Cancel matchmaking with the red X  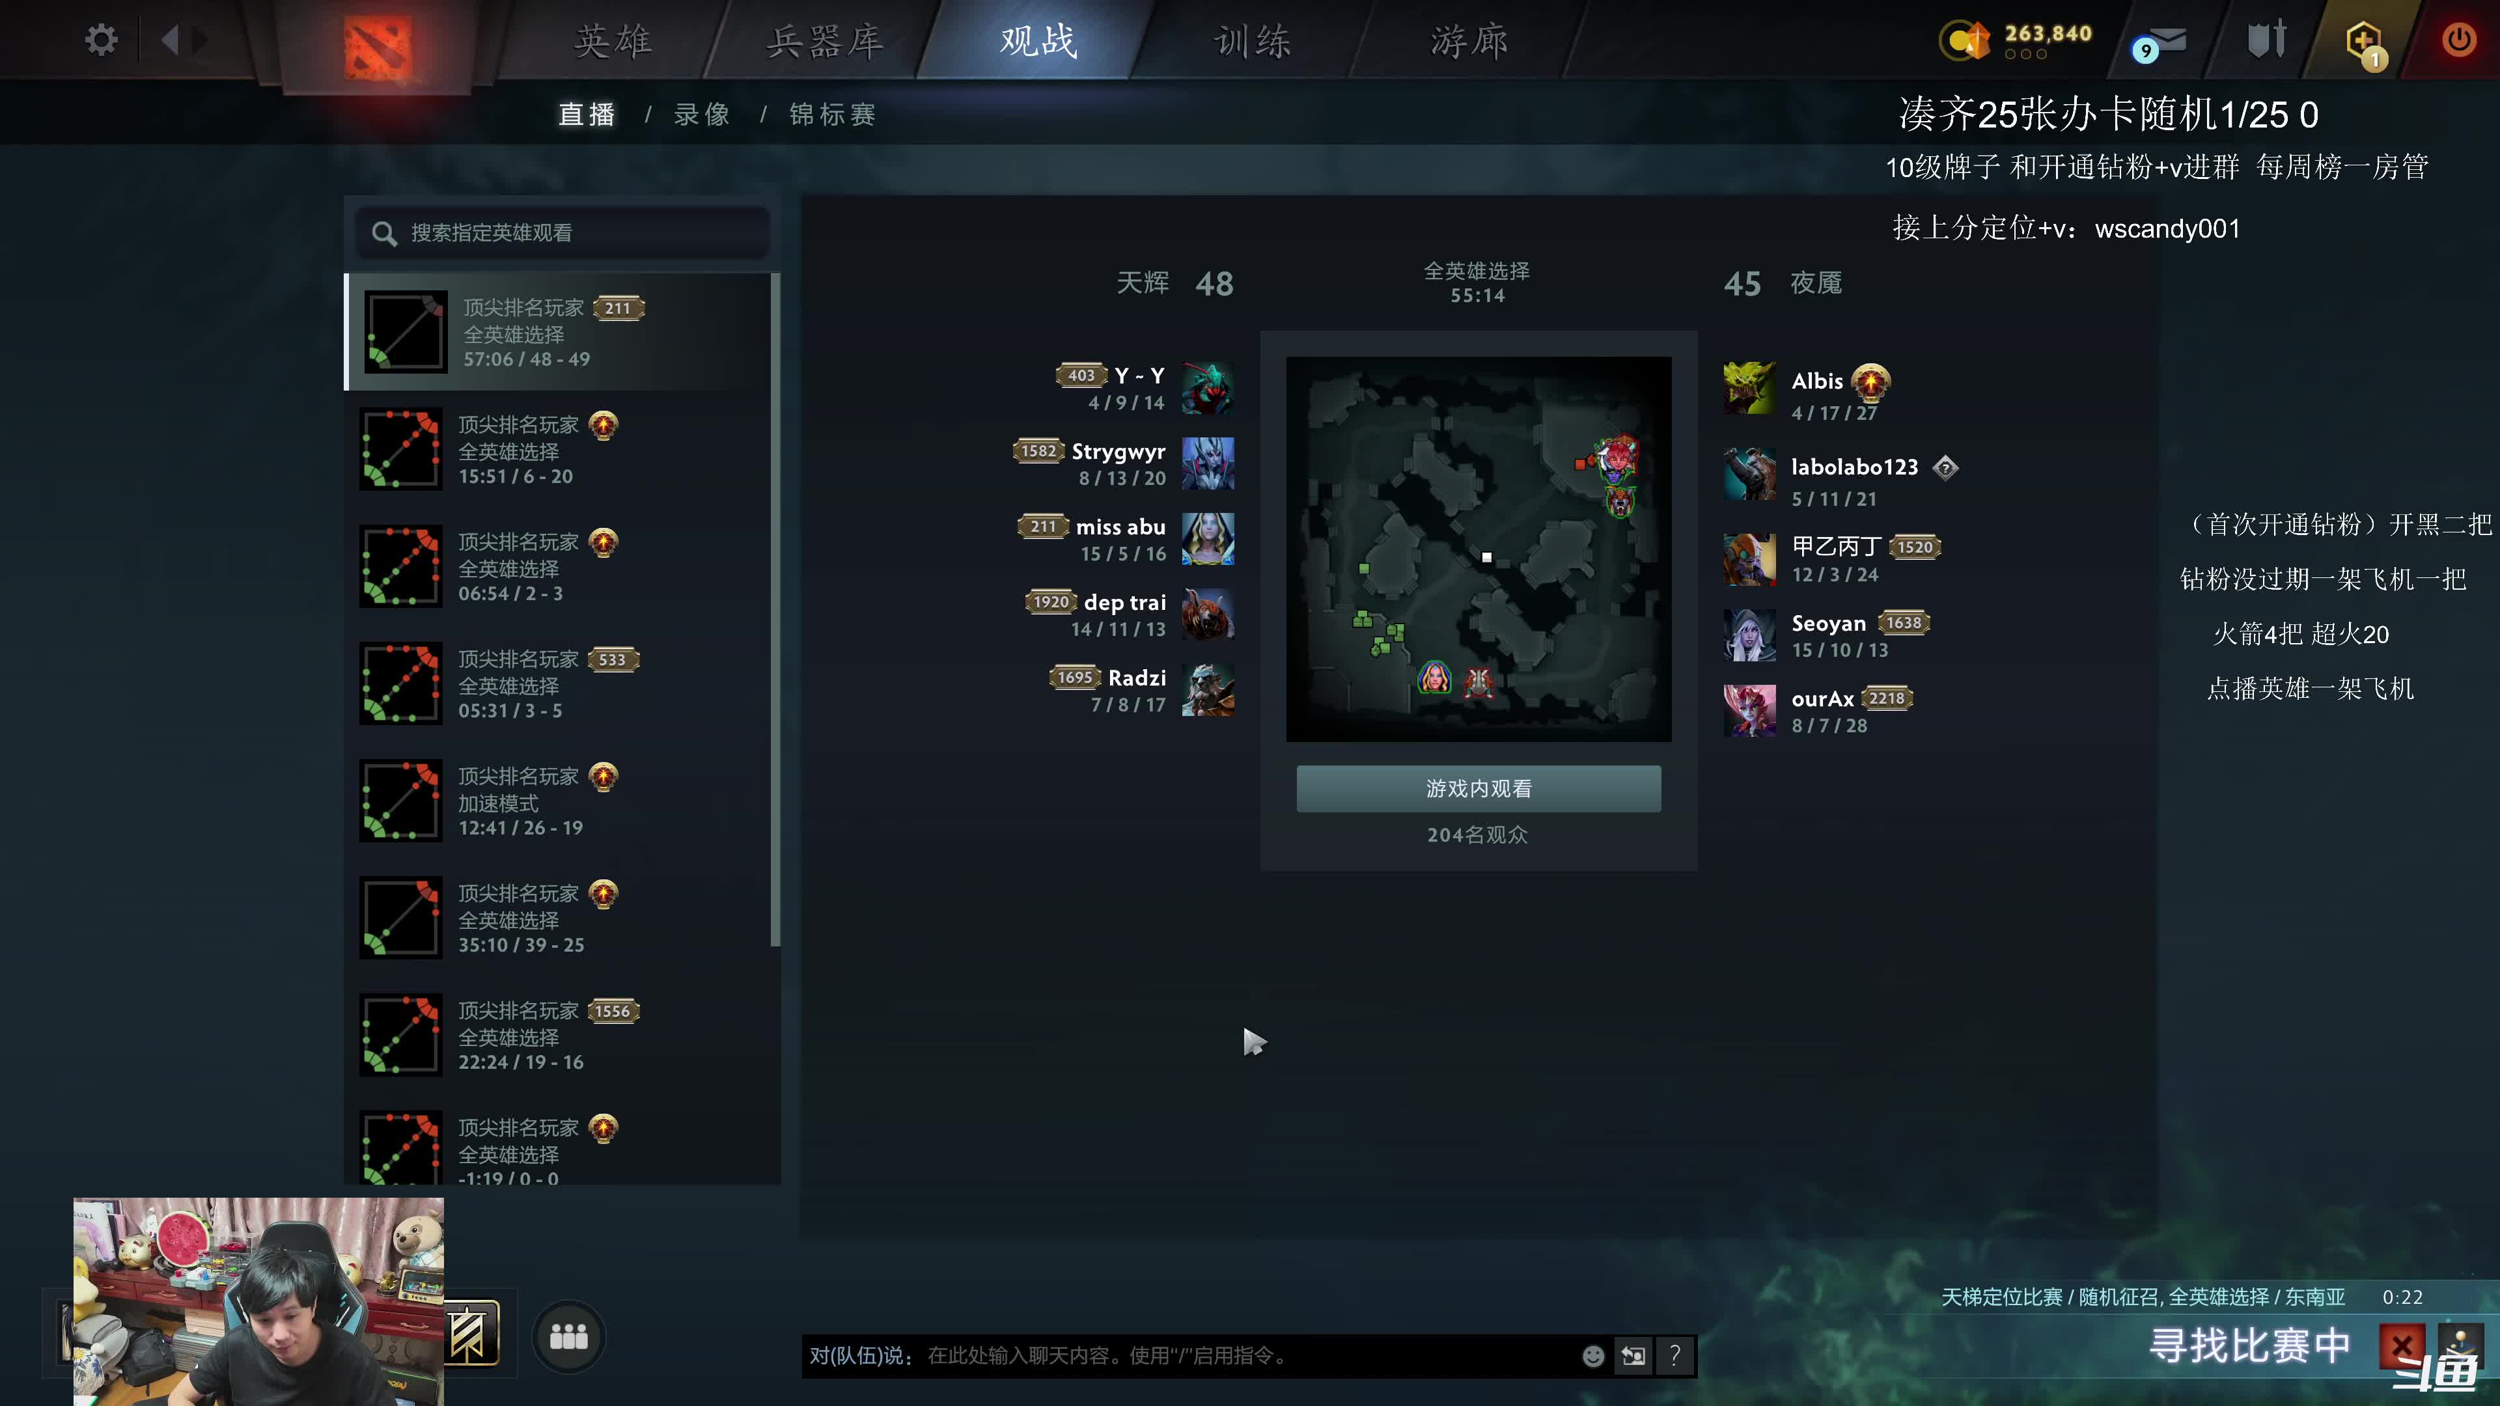(2401, 1347)
